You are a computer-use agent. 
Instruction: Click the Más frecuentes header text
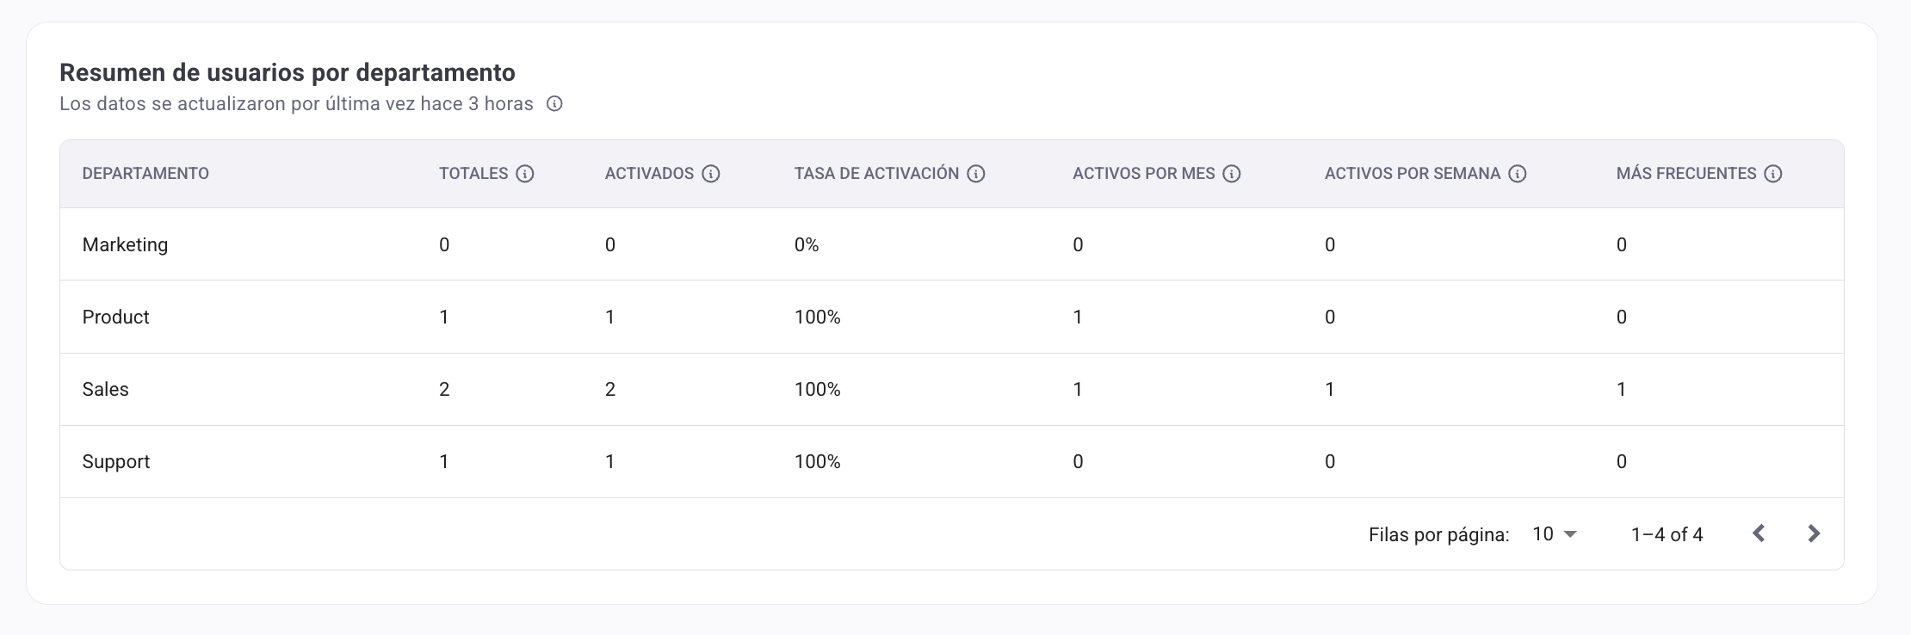(1686, 174)
